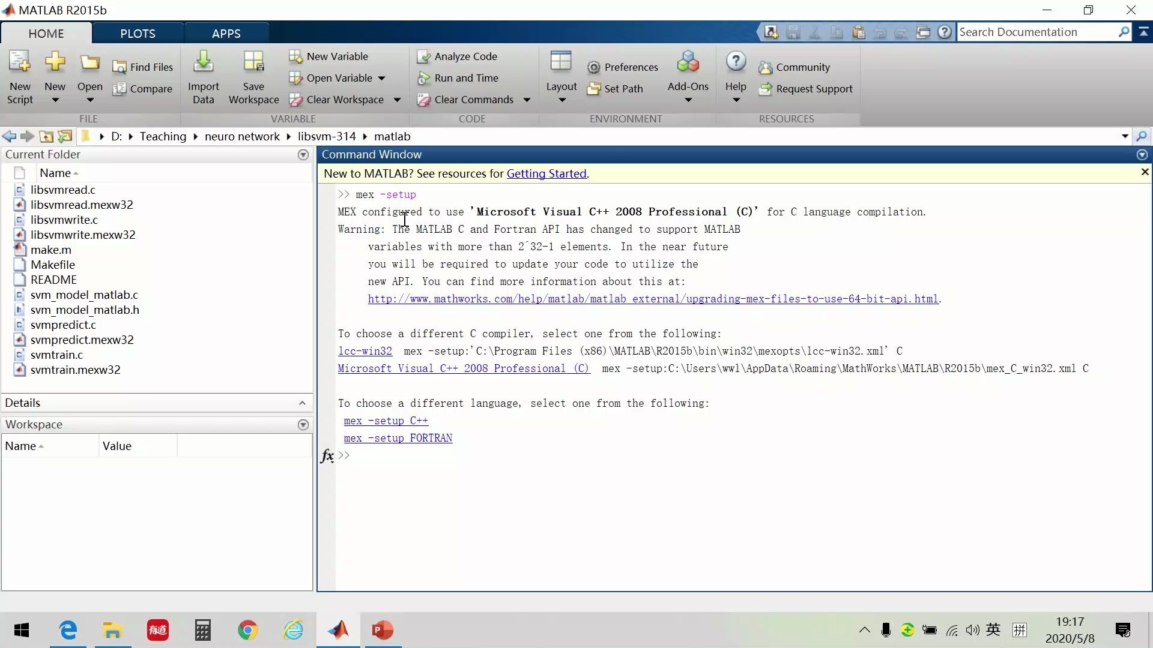Expand the Clear Workspace dropdown arrow

pyautogui.click(x=397, y=100)
